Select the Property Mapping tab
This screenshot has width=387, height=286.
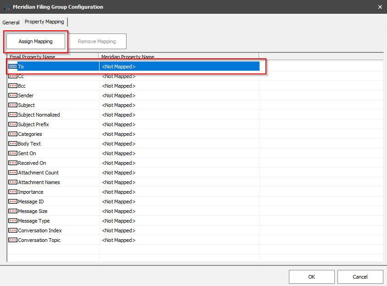pos(44,22)
